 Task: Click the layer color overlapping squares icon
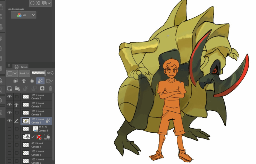[x=44, y=3]
